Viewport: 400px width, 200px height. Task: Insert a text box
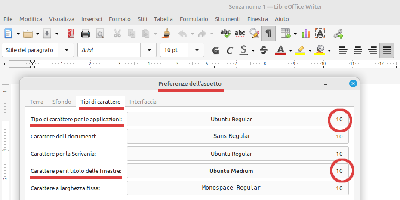click(320, 34)
